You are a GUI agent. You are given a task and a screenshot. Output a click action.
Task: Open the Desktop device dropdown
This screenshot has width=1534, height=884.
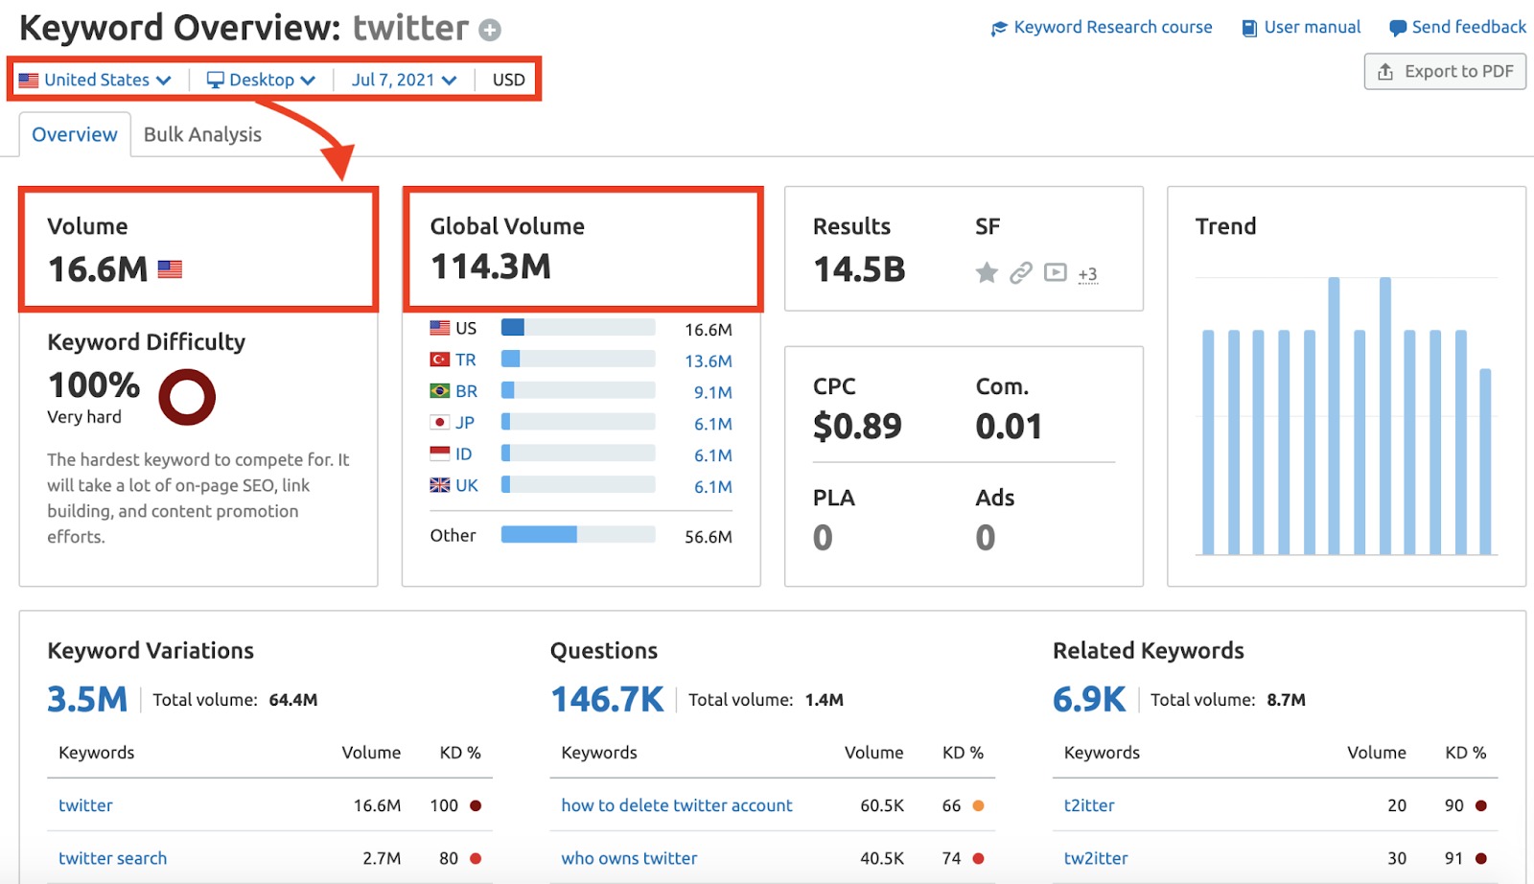[261, 80]
